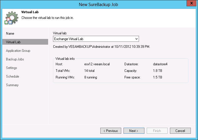
Task: Click the datastore4 value
Action: click(160, 64)
